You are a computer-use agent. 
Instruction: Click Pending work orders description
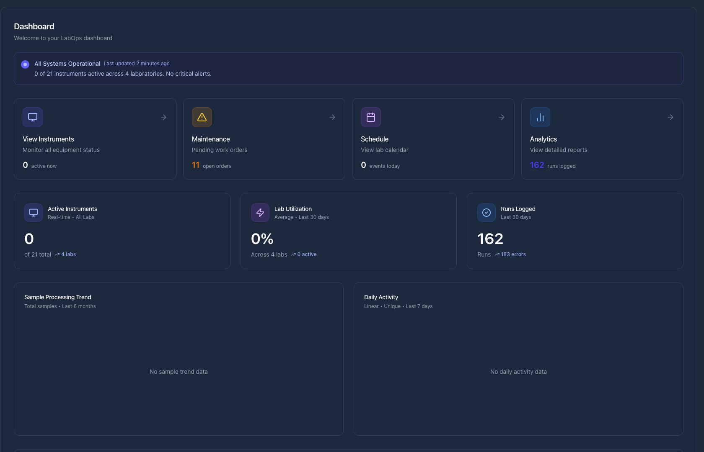pos(220,150)
